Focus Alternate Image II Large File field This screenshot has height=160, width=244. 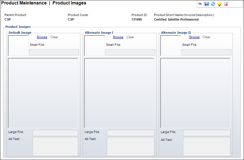tap(207, 133)
